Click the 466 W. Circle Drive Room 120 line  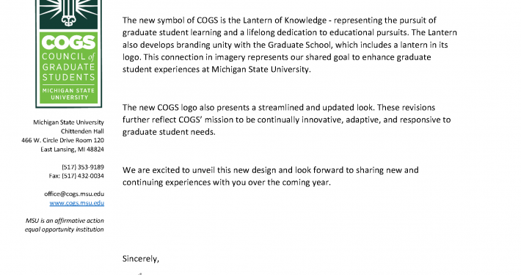point(63,140)
